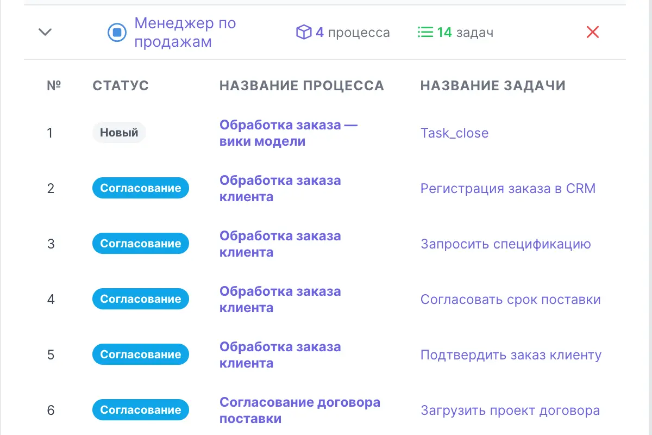Click the Новый status badge
This screenshot has height=435, width=652.
(119, 133)
